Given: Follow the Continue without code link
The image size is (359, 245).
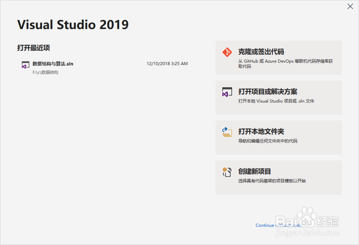Looking at the screenshot, I should (279, 225).
